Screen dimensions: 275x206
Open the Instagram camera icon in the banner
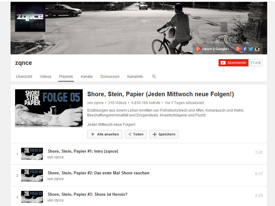click(257, 49)
